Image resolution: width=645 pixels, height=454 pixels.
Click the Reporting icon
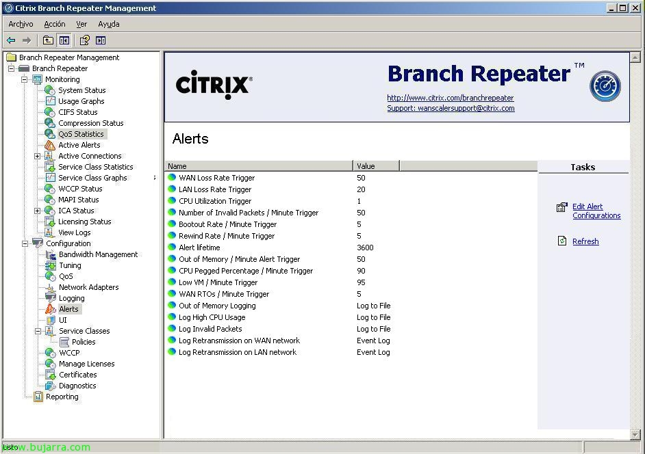point(38,397)
